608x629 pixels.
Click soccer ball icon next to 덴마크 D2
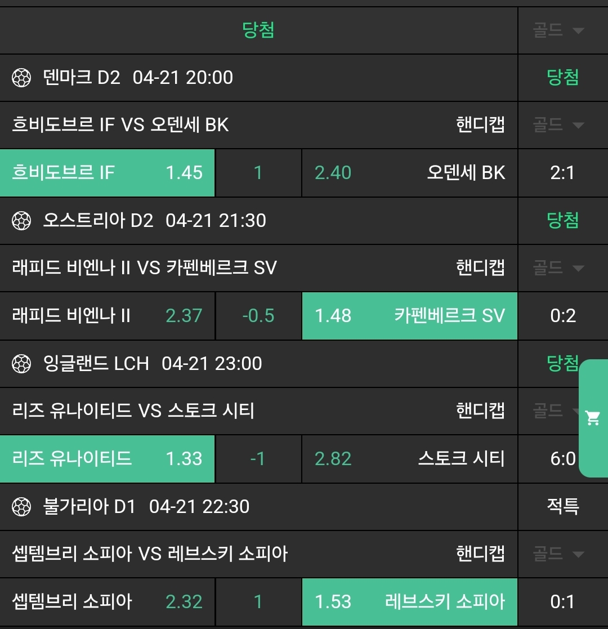pyautogui.click(x=21, y=78)
